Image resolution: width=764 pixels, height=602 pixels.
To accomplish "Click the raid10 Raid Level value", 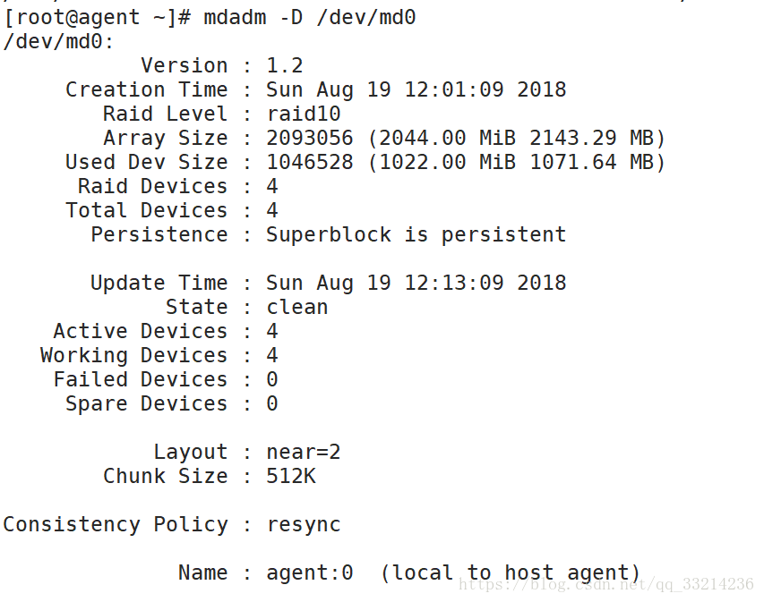I will tap(303, 114).
